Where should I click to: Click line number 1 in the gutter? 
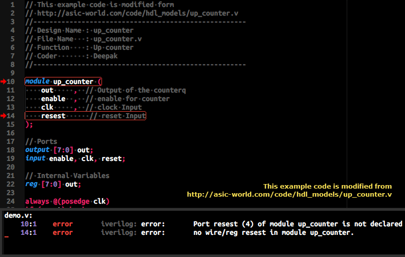[13, 5]
